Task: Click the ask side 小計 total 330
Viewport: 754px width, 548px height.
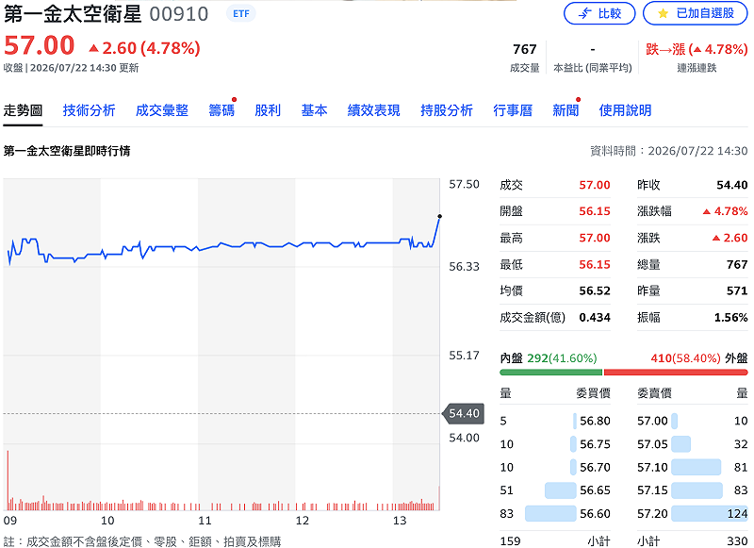Action: pyautogui.click(x=737, y=541)
